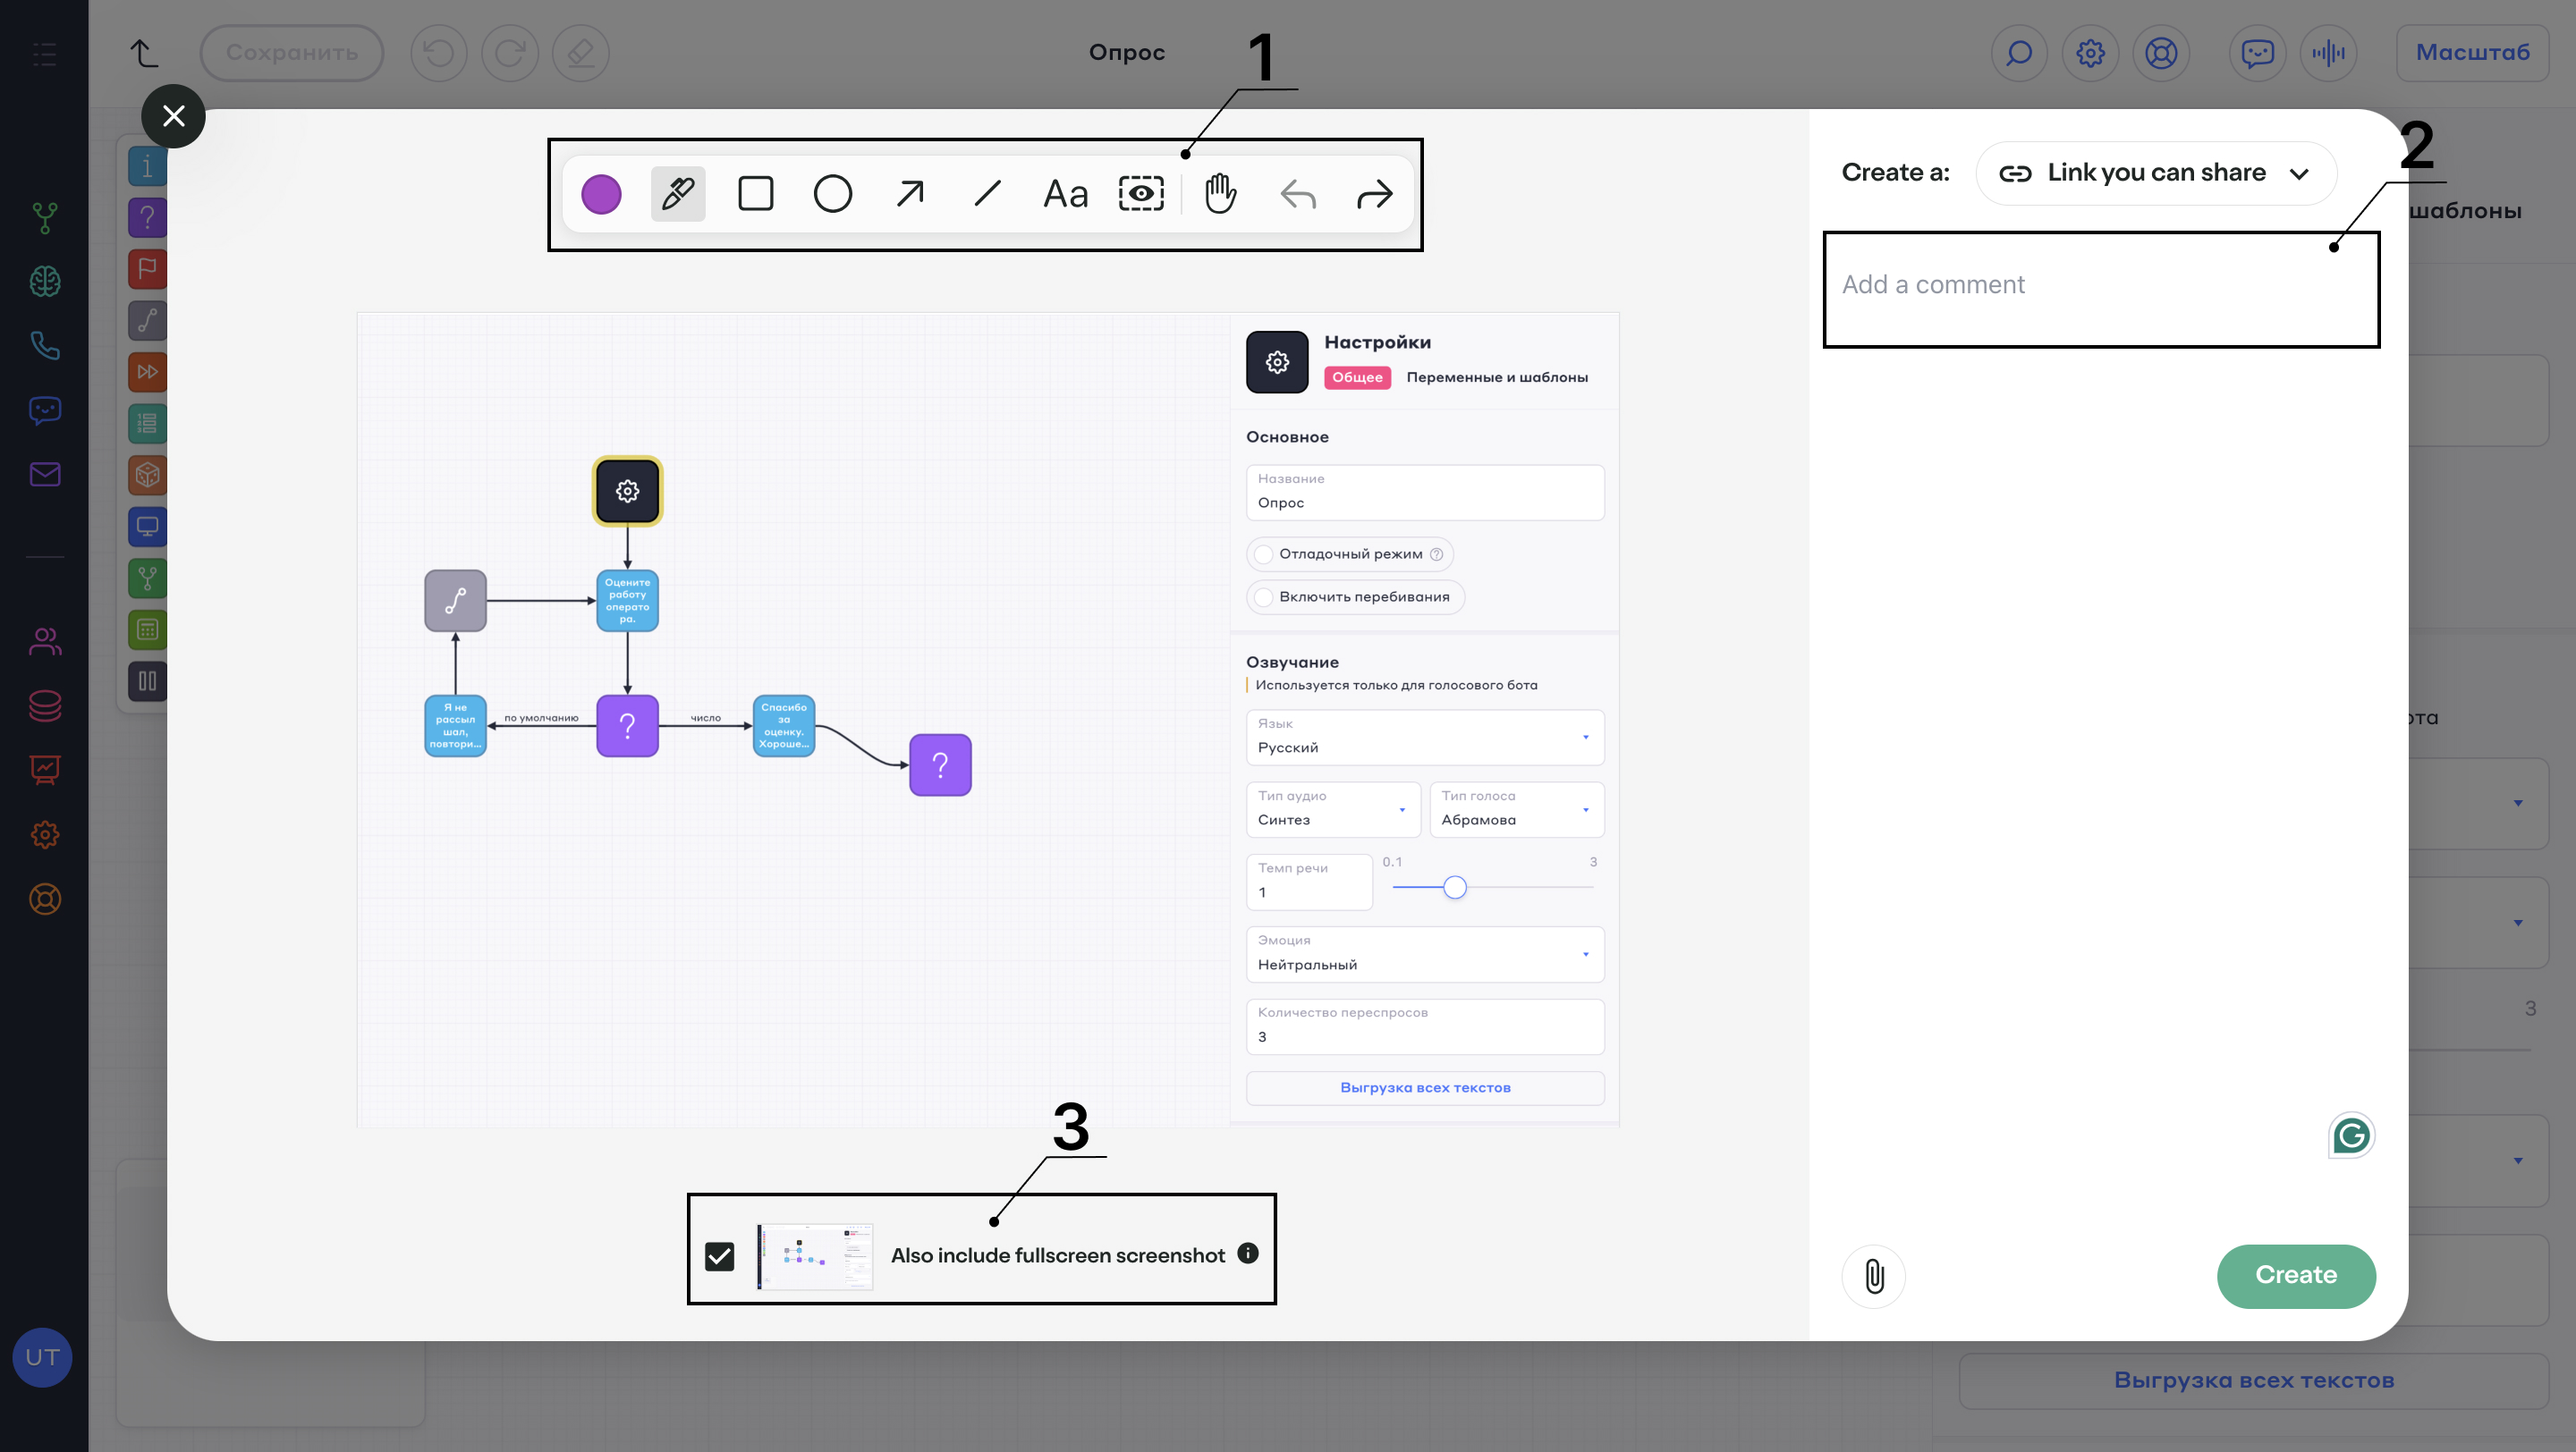Click the eraser icon in top bar

point(581,53)
